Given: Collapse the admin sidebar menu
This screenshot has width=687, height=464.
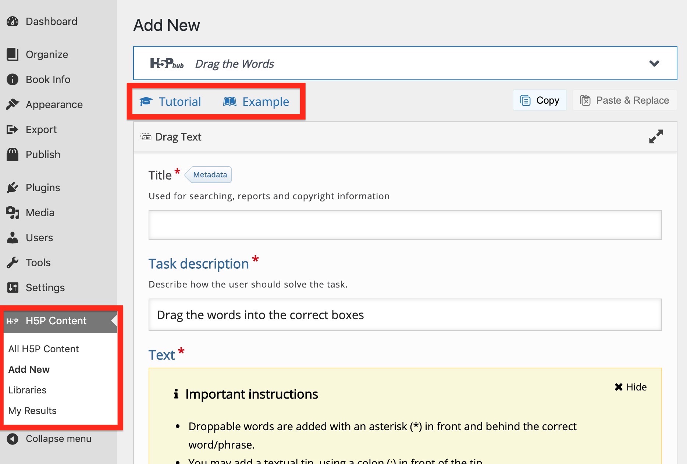Looking at the screenshot, I should pos(49,439).
